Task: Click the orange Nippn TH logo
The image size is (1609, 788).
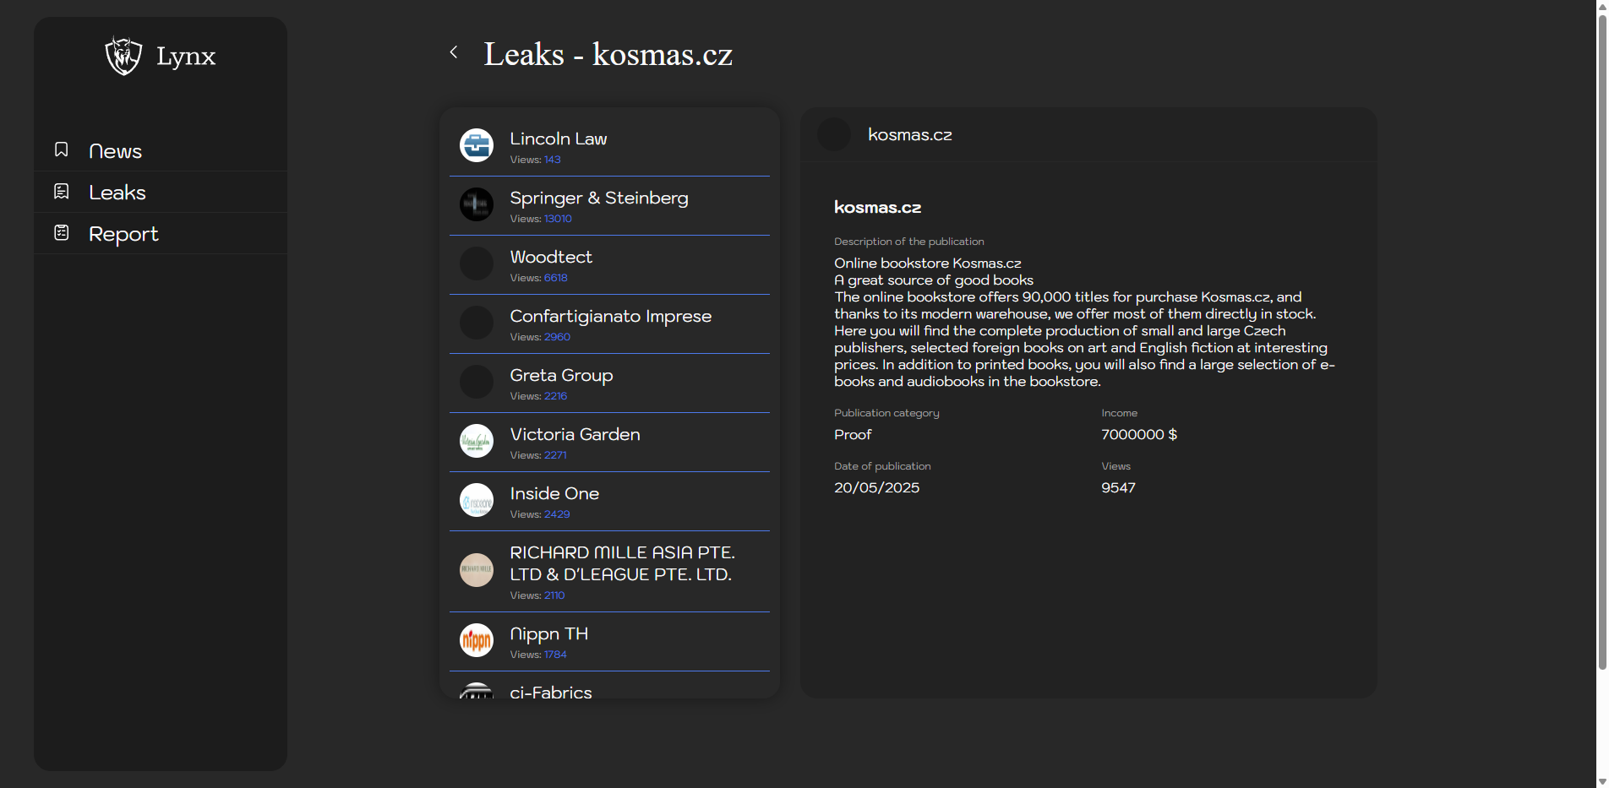Action: click(477, 640)
